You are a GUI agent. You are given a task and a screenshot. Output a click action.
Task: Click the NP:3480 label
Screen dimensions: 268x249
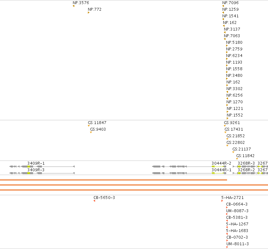pos(234,75)
